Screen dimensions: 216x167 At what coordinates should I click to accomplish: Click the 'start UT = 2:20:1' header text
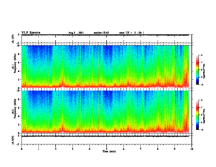[132, 33]
